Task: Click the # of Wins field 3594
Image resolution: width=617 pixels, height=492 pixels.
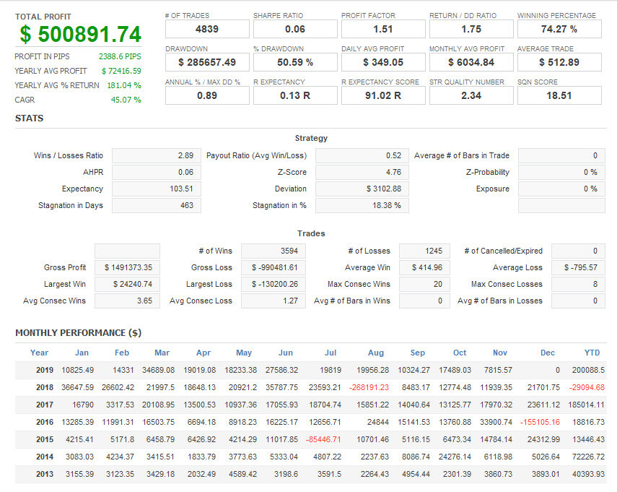Action: 274,251
